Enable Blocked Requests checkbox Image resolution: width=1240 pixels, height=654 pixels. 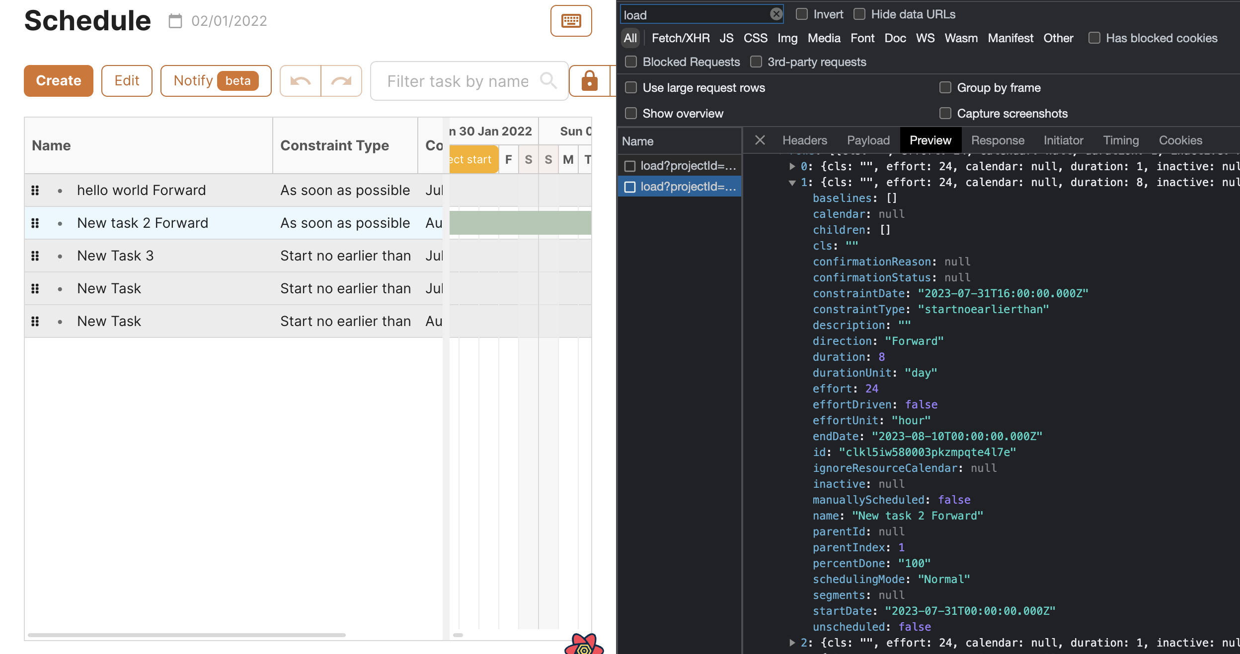631,62
